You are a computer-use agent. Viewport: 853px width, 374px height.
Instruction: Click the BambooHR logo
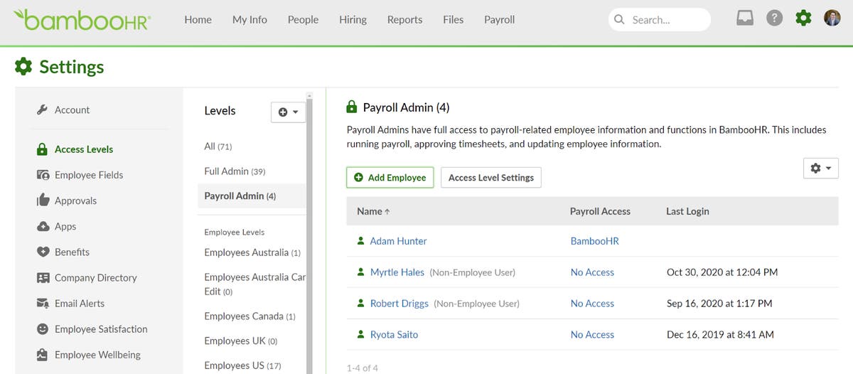coord(83,19)
